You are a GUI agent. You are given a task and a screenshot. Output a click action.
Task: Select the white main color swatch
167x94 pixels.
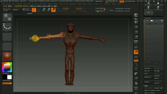9,77
